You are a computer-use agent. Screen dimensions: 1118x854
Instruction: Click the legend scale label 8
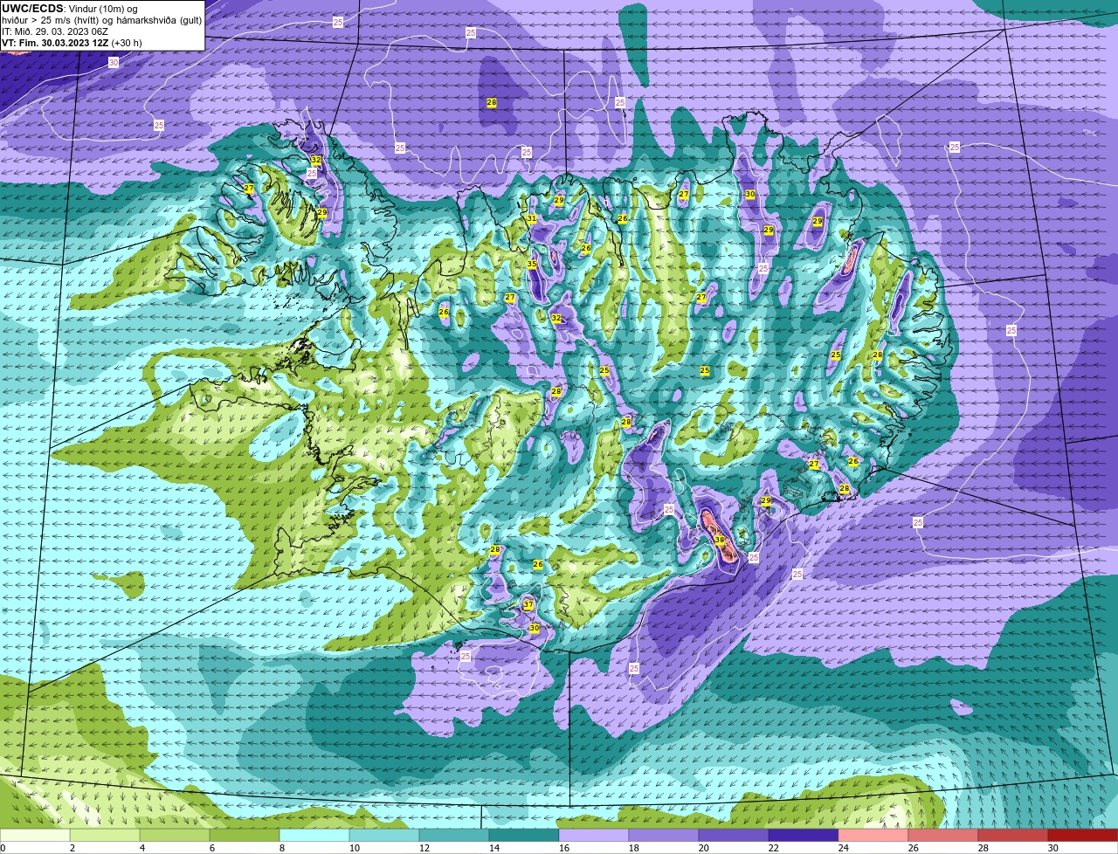pyautogui.click(x=282, y=848)
